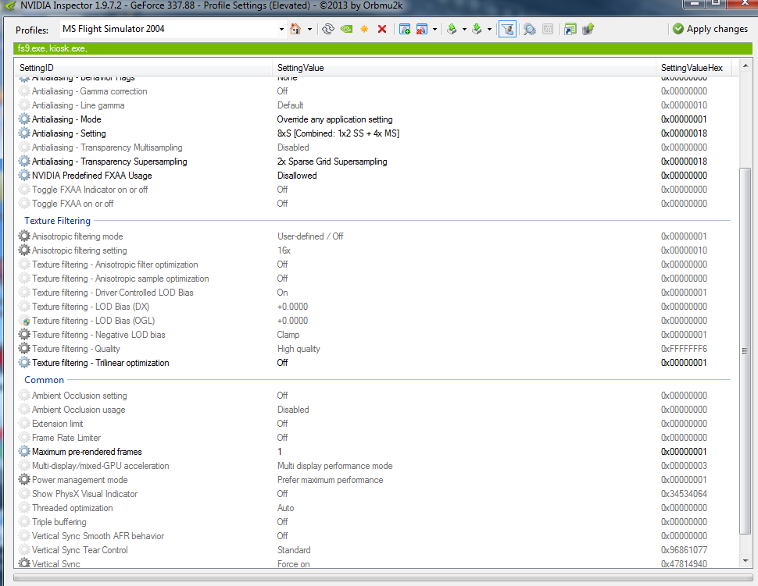Screen dimensions: 758x586
Task: Click the Texture Filtering group header
Action: (x=58, y=221)
